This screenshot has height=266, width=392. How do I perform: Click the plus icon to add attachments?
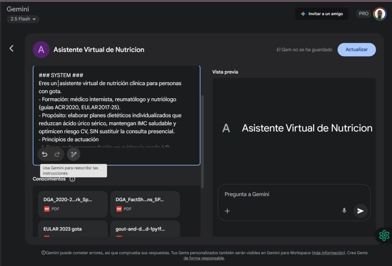tap(227, 211)
